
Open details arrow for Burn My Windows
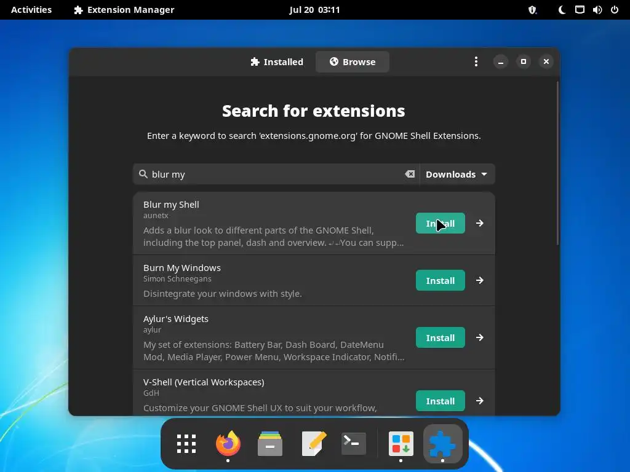pyautogui.click(x=480, y=280)
